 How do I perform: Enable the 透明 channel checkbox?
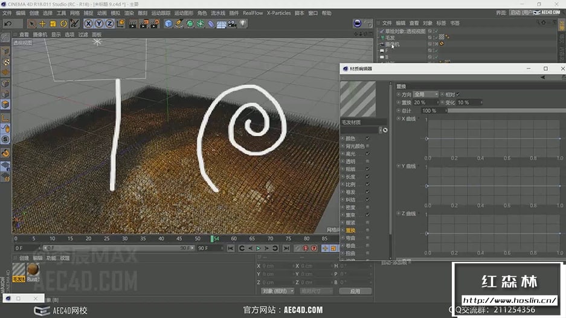(368, 161)
